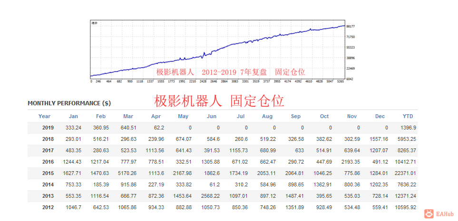The image size is (458, 221).
Task: Click the EAHub pig logo icon
Action: coord(429,214)
